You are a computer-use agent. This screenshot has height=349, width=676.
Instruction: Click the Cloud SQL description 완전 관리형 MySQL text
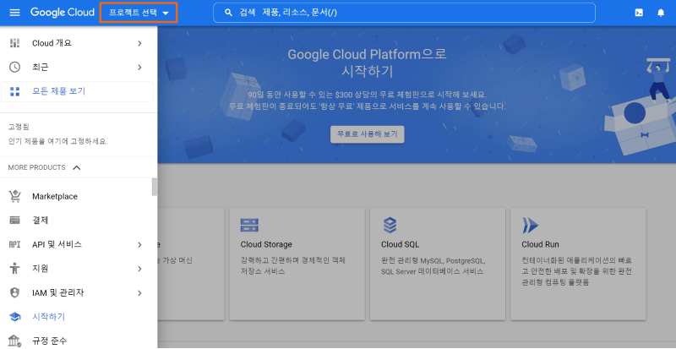click(x=433, y=266)
